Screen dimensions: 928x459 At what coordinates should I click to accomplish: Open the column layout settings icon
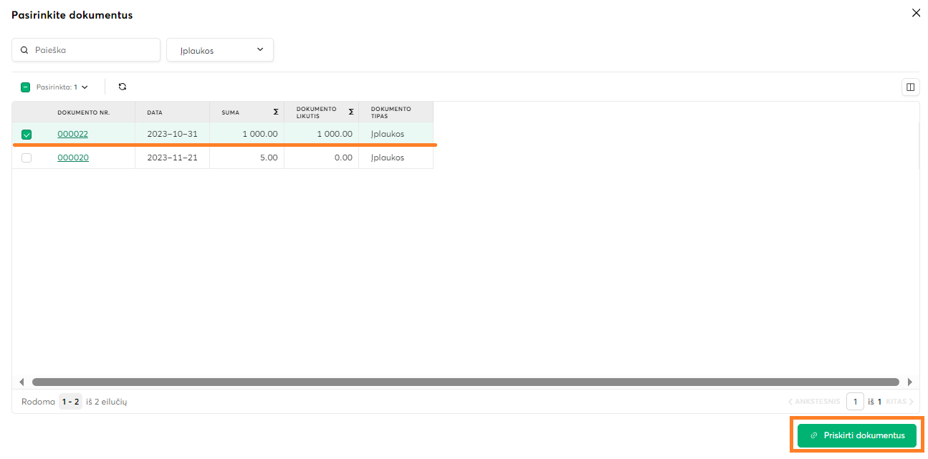click(x=910, y=87)
